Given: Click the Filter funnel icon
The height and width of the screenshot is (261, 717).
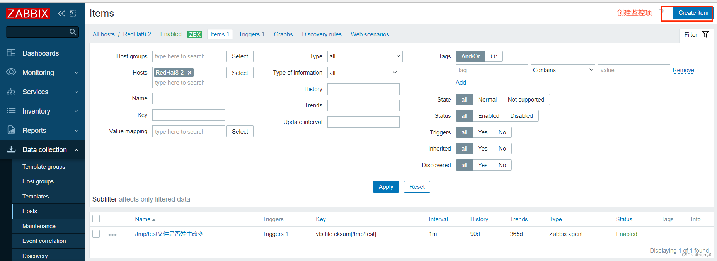Looking at the screenshot, I should tap(705, 34).
